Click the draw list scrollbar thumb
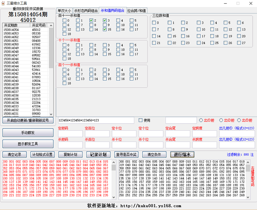 coord(51,48)
